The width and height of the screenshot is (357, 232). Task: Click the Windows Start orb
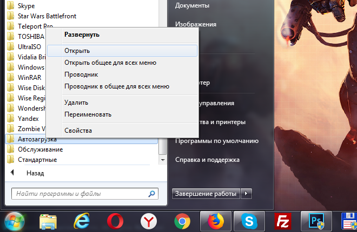tap(15, 221)
